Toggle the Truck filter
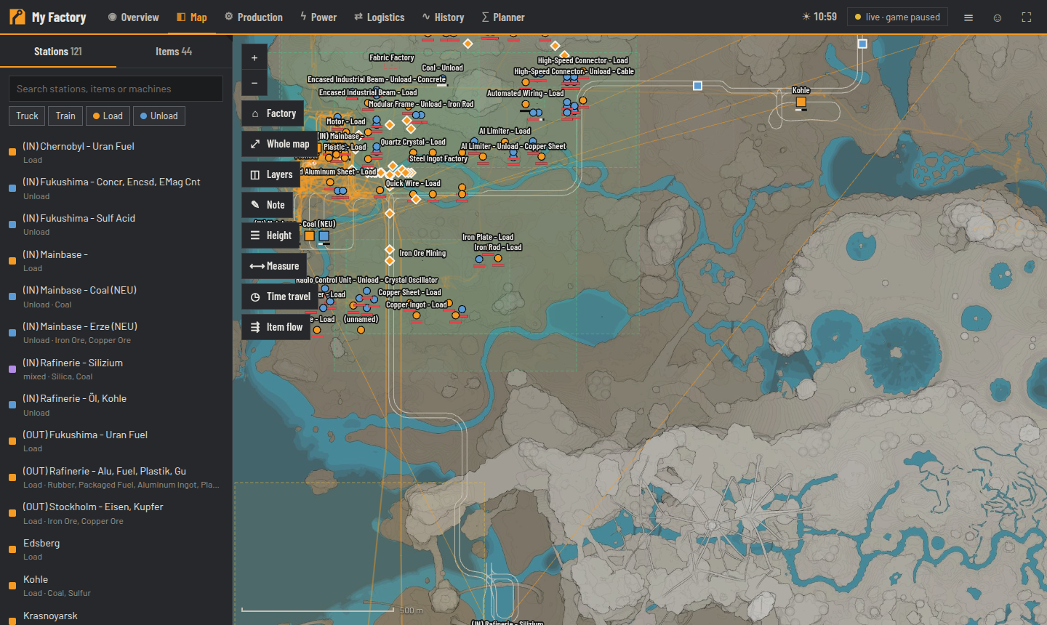1047x625 pixels. (27, 116)
